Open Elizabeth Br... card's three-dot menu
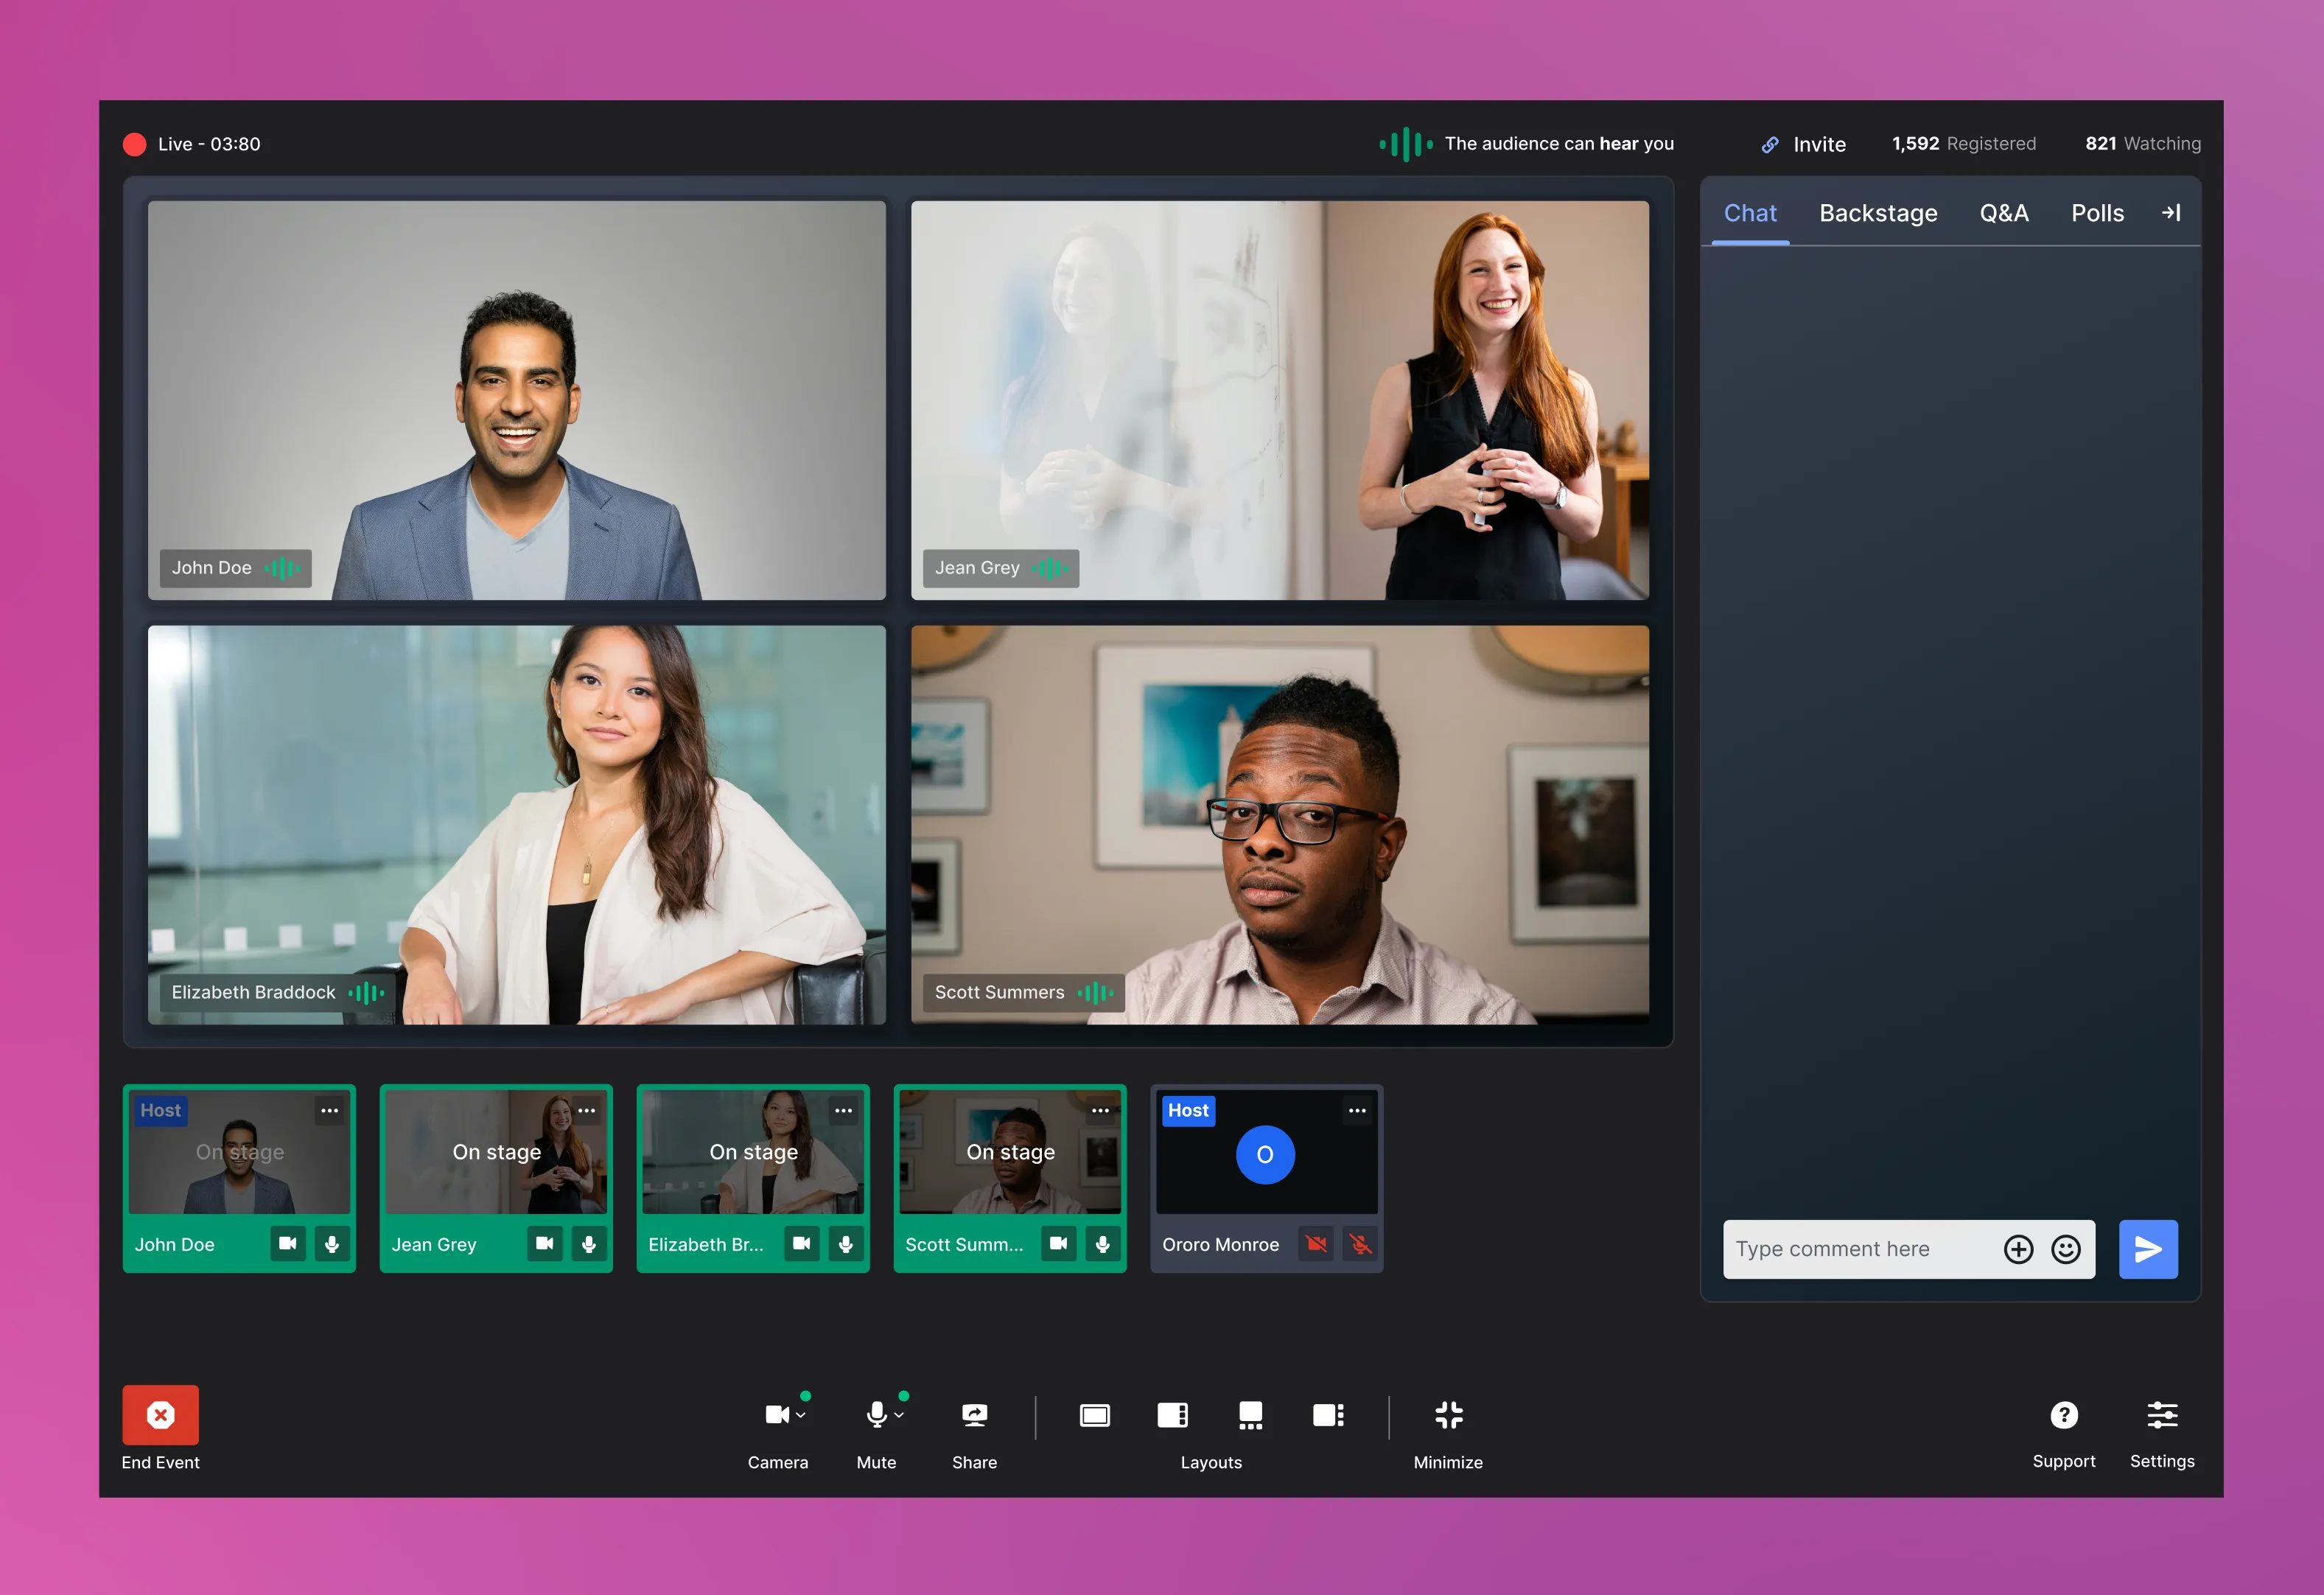Screen dimensions: 2324x1595 [843, 1110]
